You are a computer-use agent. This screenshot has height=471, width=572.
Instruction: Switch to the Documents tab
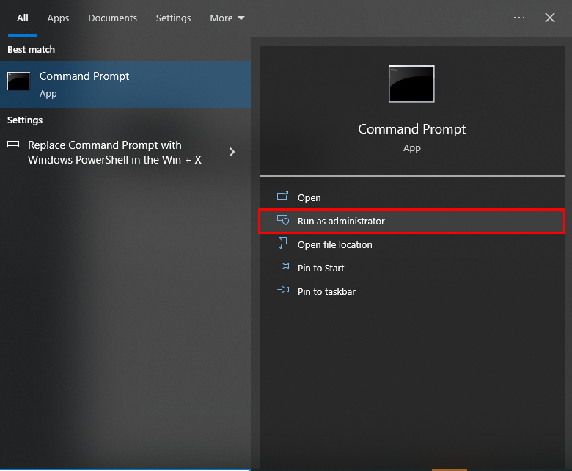[x=112, y=18]
